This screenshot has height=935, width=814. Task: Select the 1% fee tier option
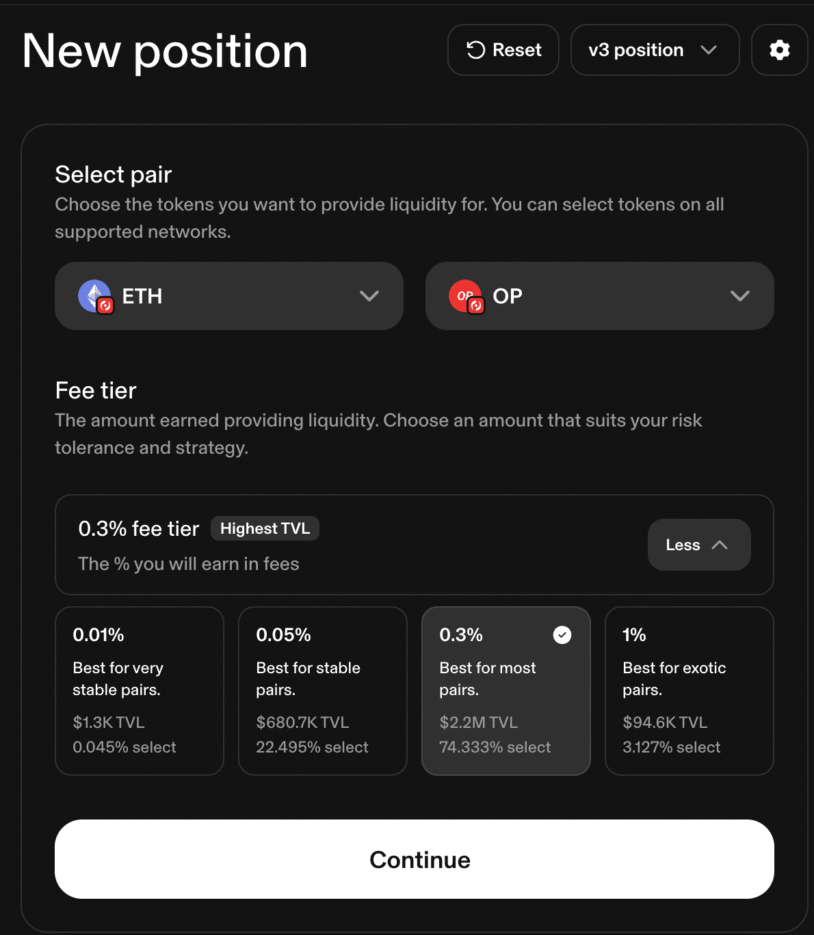pyautogui.click(x=689, y=690)
